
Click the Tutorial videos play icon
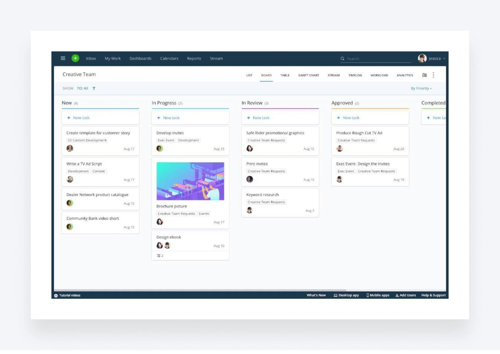[x=56, y=296]
